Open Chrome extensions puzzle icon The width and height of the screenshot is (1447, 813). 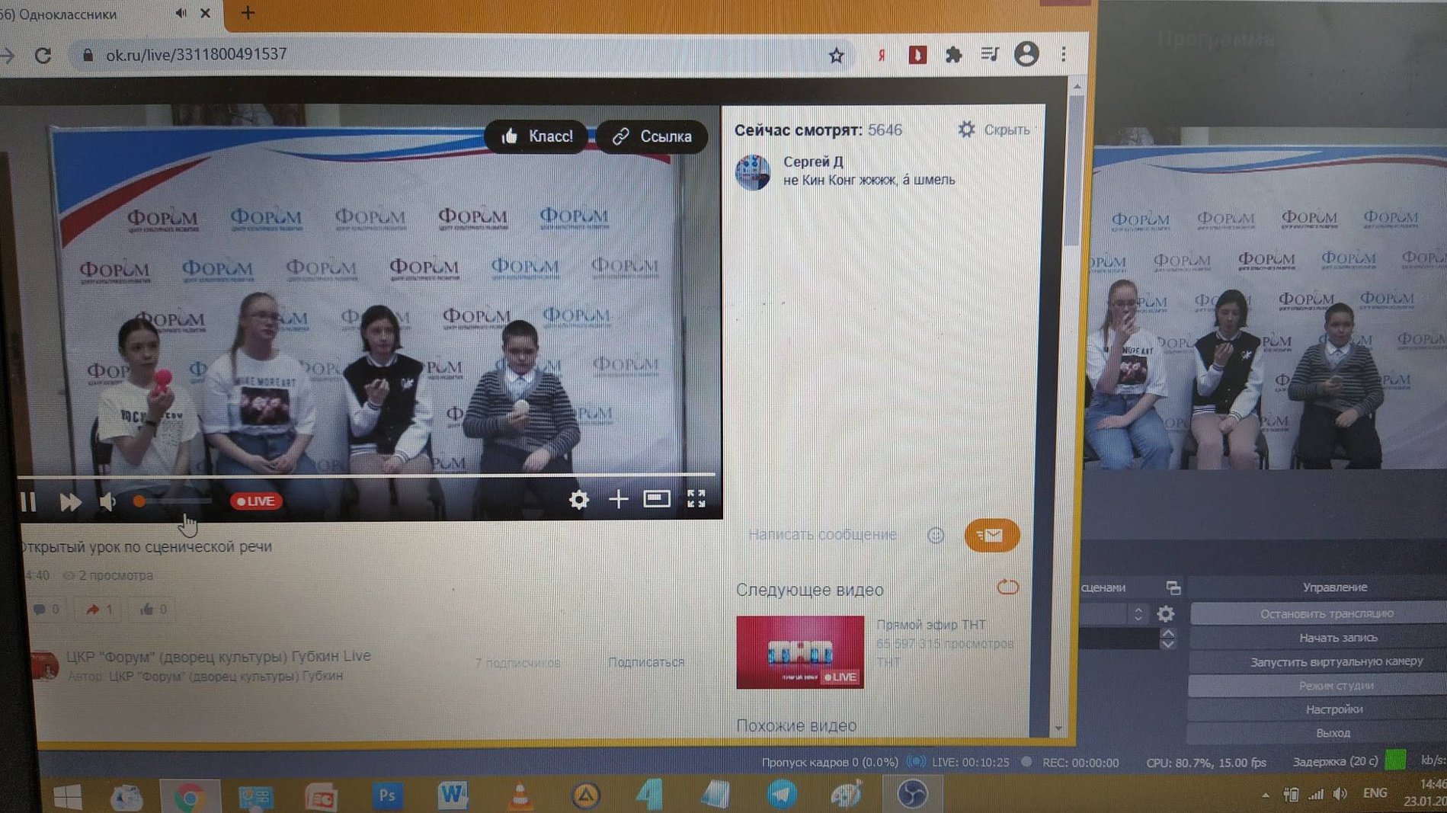(953, 55)
